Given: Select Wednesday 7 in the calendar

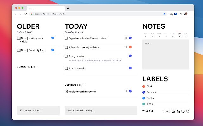Looking at the screenshot, I should click(159, 35).
